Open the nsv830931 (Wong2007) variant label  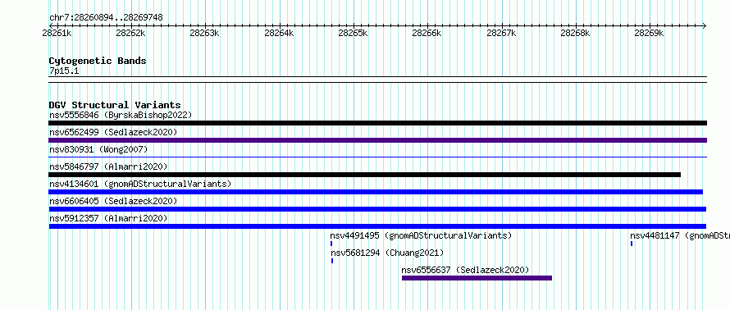pyautogui.click(x=98, y=149)
